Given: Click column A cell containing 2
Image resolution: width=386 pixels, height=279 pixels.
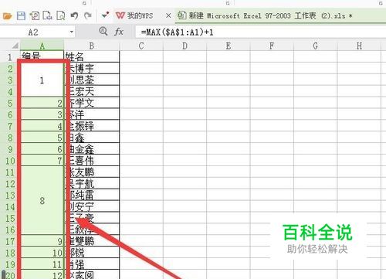Looking at the screenshot, I should [42, 103].
